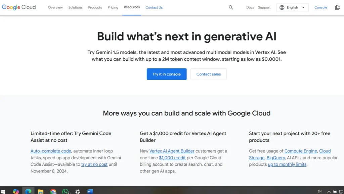Open the Docs link
This screenshot has height=194, width=344.
pos(250,7)
